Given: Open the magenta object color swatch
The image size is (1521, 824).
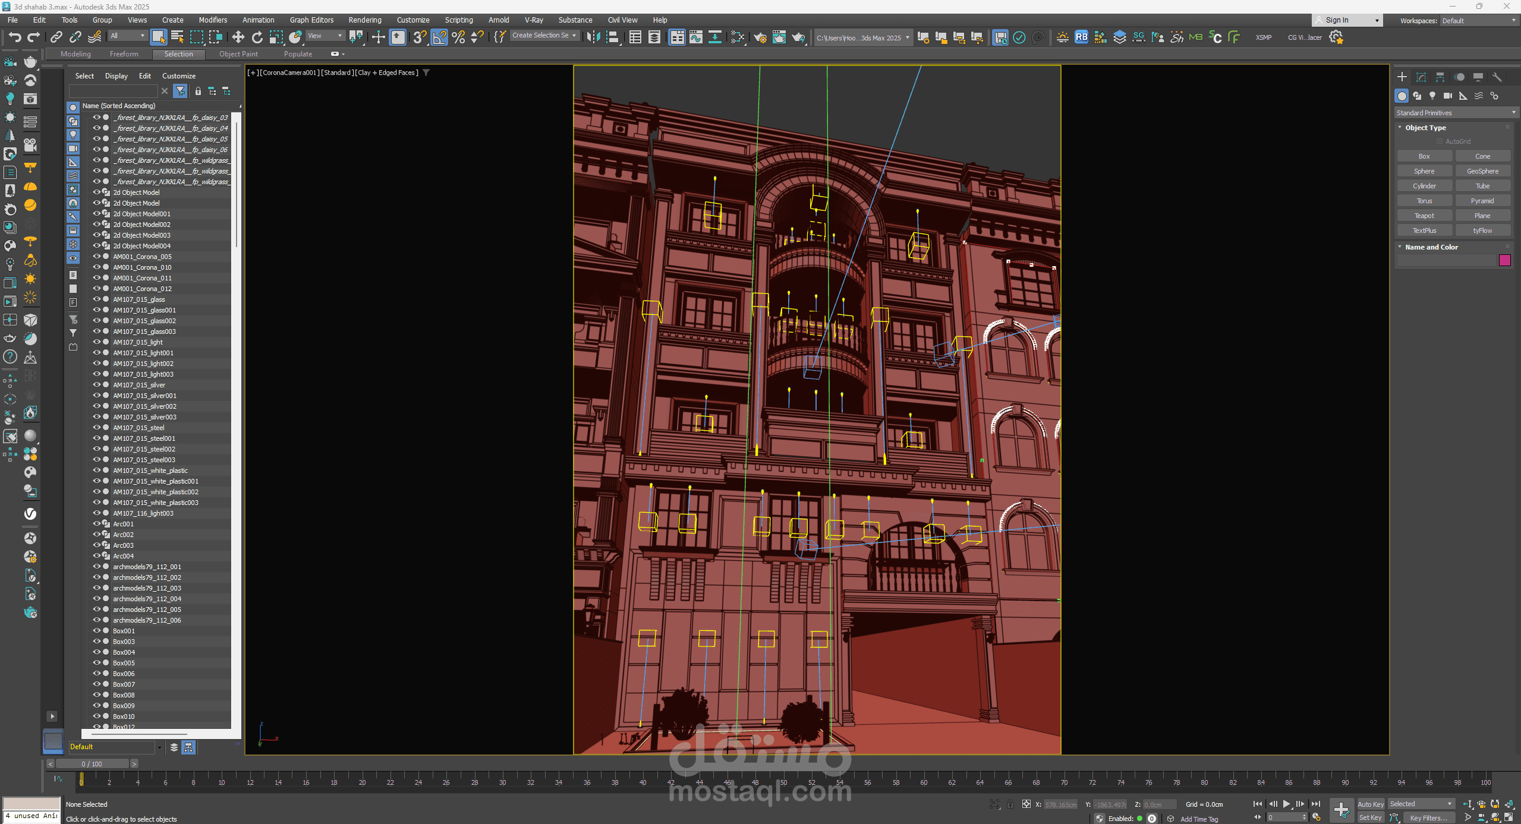Looking at the screenshot, I should point(1505,260).
